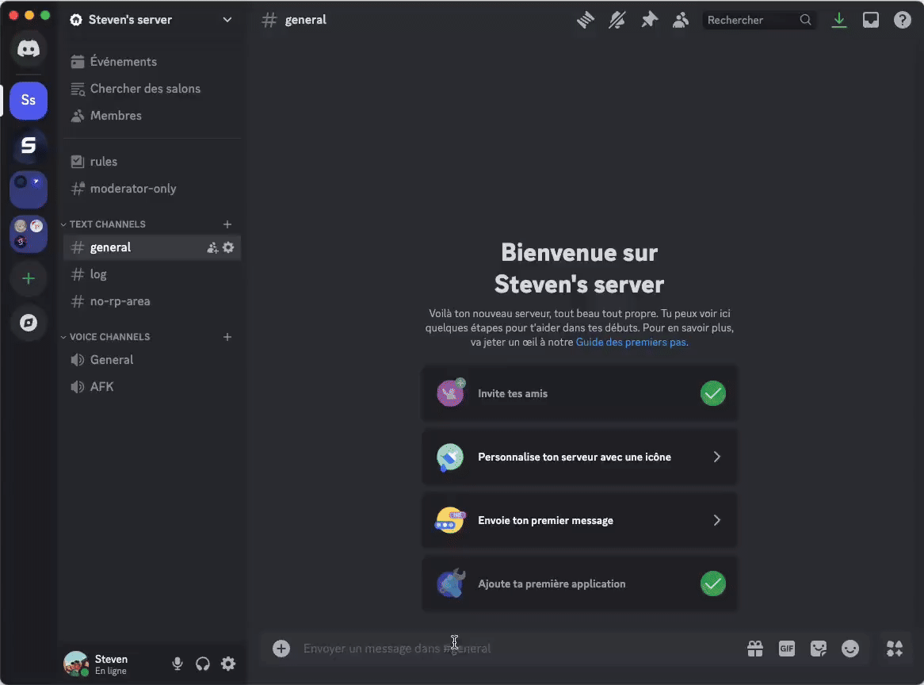Click the green download update icon
The width and height of the screenshot is (924, 685).
click(839, 20)
